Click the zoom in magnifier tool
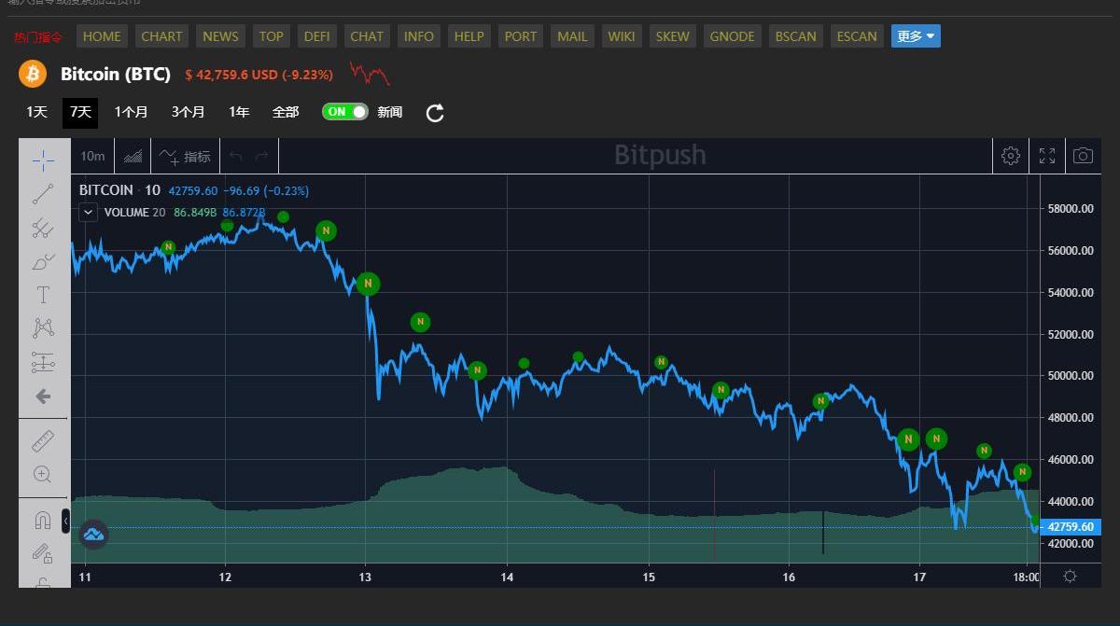The width and height of the screenshot is (1120, 626). [x=43, y=474]
